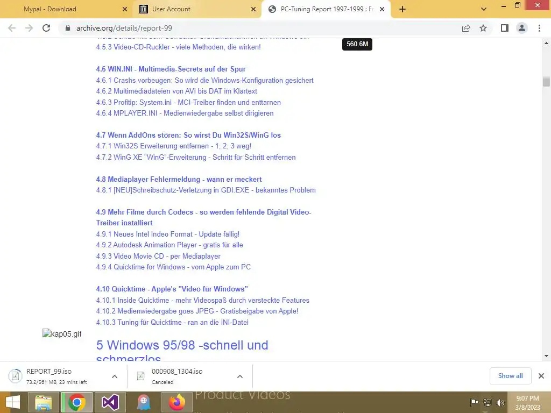Share this page using the share icon
This screenshot has height=413, width=551.
(466, 28)
